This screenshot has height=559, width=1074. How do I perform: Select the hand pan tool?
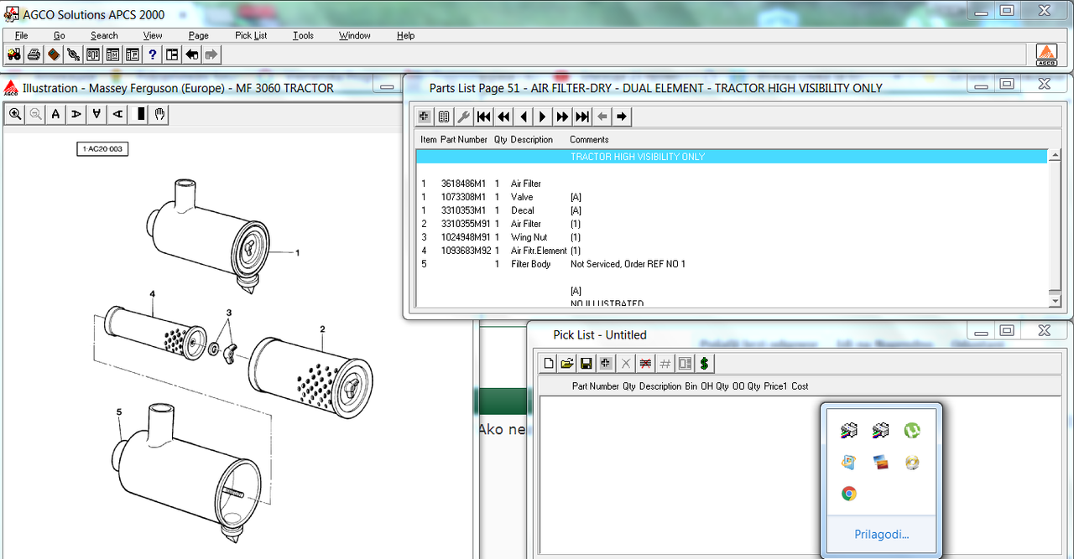pyautogui.click(x=159, y=114)
